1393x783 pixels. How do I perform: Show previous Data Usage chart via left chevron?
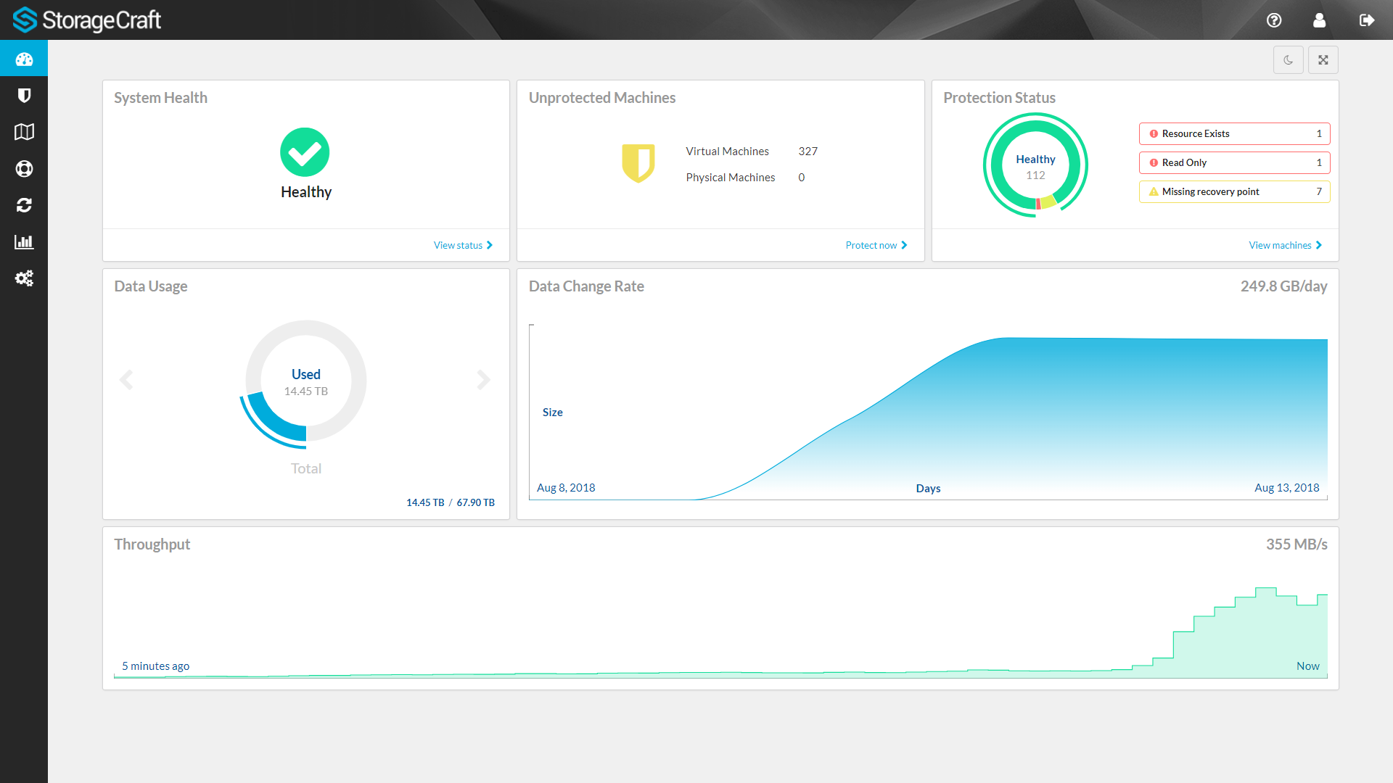127,379
